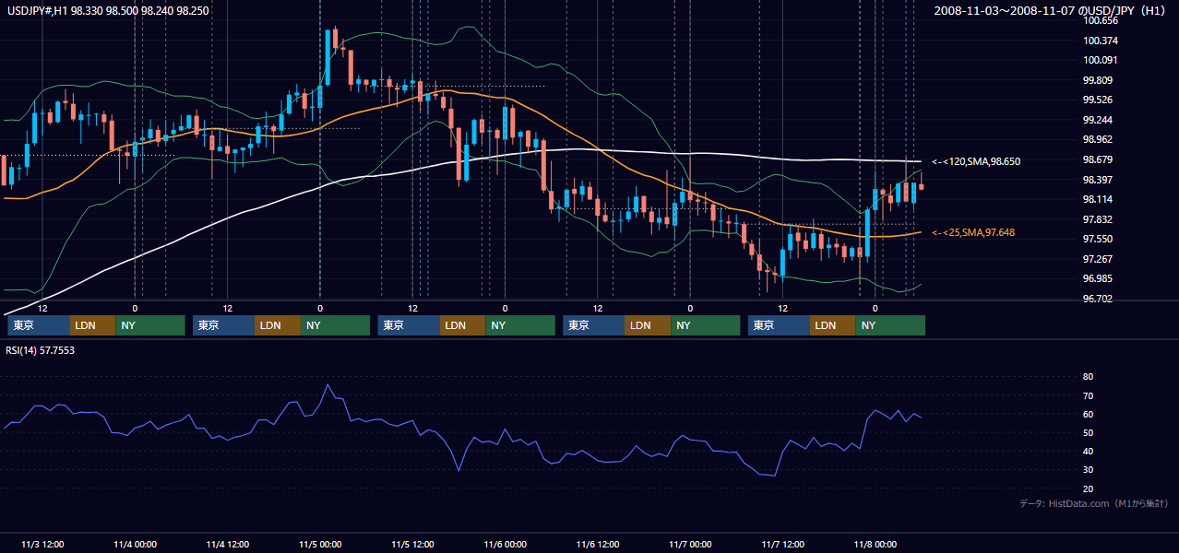Select the 11/6 12:00 time axis label
Viewport: 1179px width, 553px height.
coord(598,544)
